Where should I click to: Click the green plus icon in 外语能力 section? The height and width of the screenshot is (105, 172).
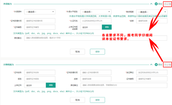(156, 4)
